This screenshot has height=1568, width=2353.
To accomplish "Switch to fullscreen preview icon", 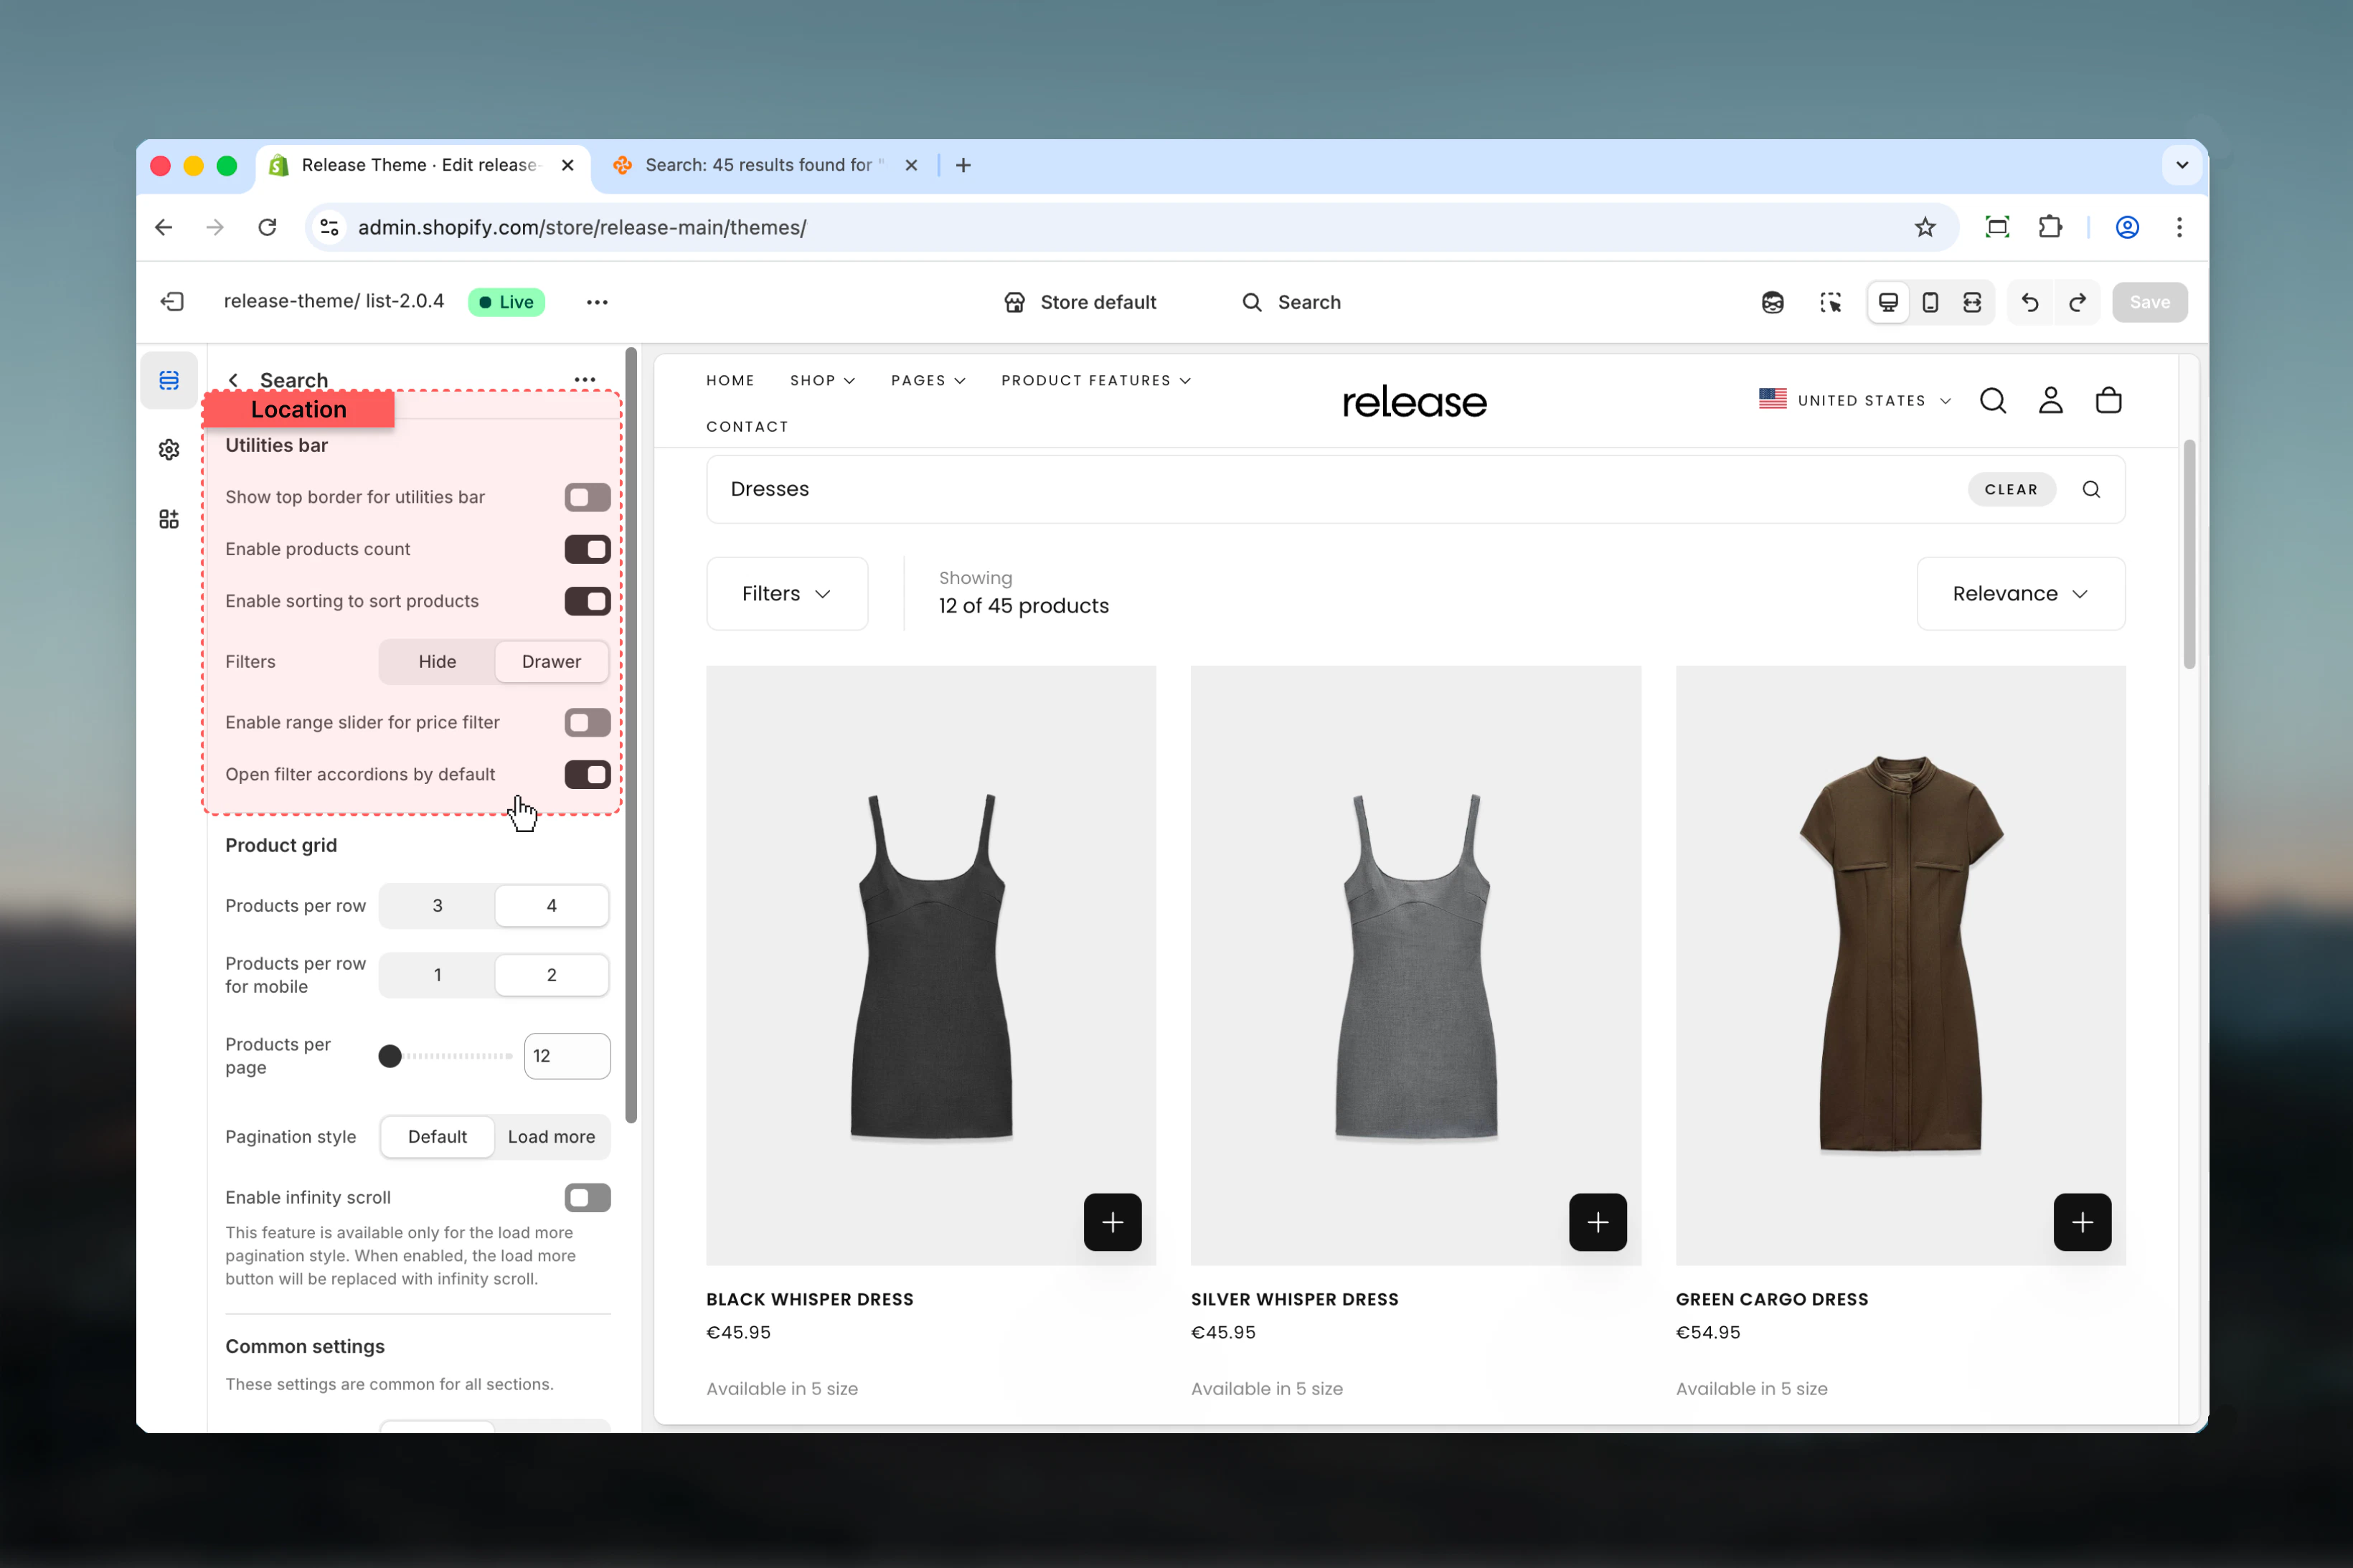I will click(1972, 302).
